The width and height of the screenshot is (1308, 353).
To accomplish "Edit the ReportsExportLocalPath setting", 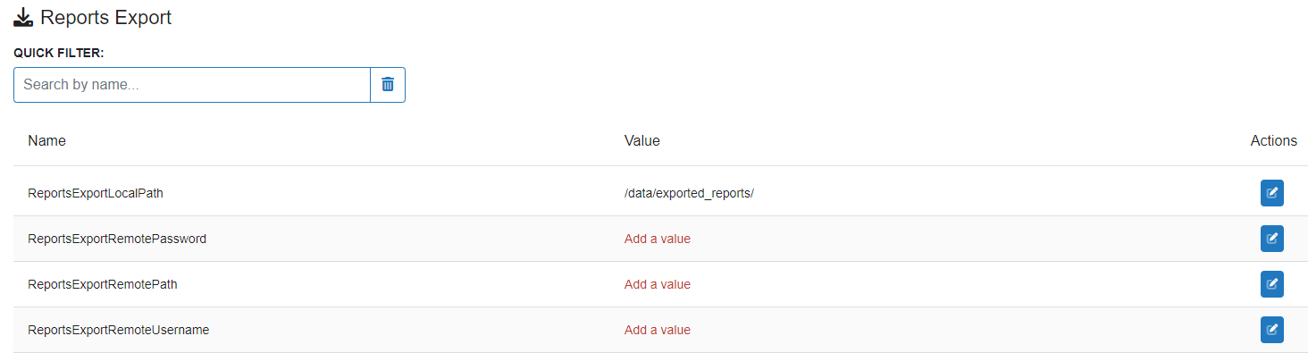I will [1272, 193].
